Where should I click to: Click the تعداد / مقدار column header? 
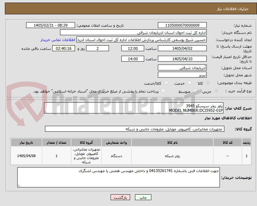click(56, 142)
